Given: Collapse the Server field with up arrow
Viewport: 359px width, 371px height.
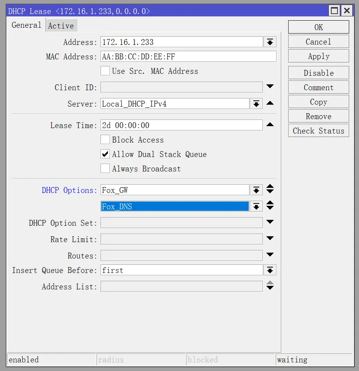Looking at the screenshot, I should (270, 103).
